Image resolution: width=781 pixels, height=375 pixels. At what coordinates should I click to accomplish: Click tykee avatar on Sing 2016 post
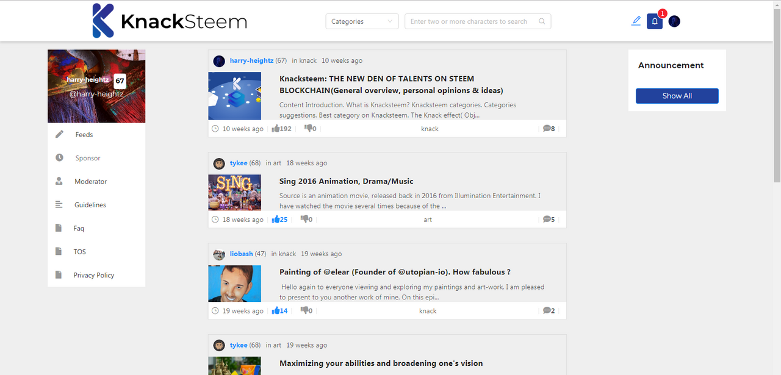click(219, 163)
